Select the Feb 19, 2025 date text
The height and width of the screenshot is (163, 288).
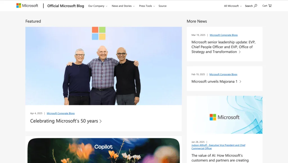pyautogui.click(x=198, y=74)
